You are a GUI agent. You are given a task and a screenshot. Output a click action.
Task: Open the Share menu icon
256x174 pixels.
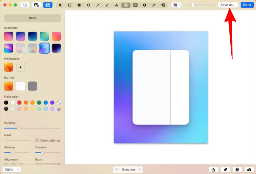point(213,170)
